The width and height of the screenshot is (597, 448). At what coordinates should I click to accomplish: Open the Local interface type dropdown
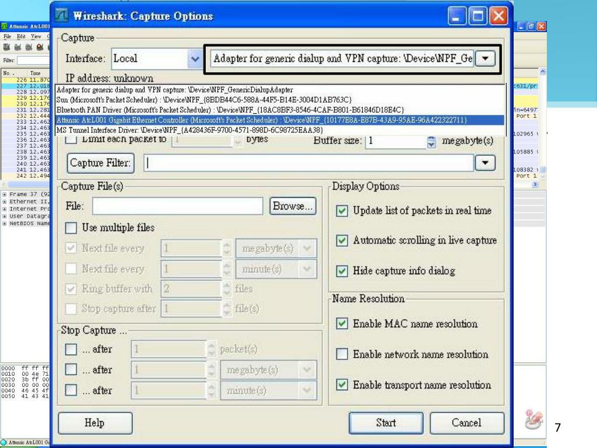(195, 59)
